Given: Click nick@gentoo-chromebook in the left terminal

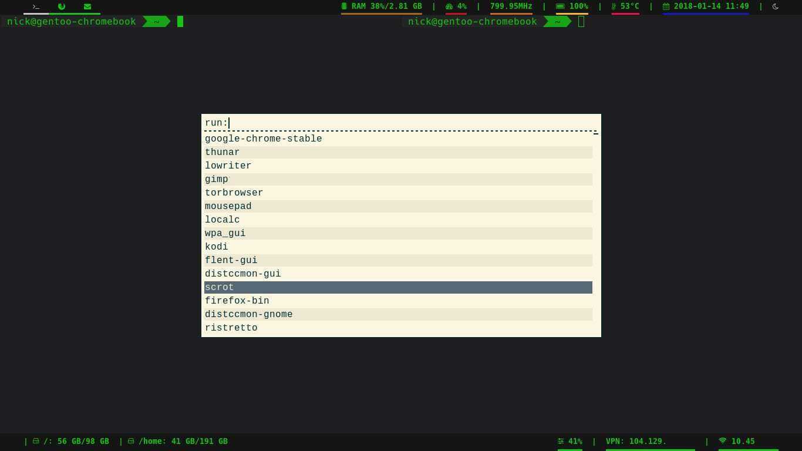Looking at the screenshot, I should coord(72,22).
